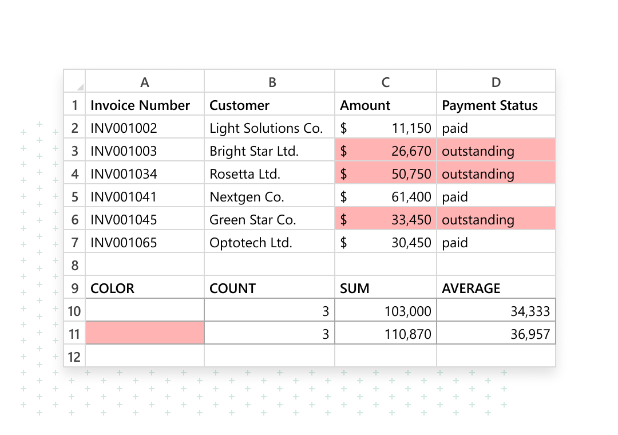The height and width of the screenshot is (435, 618).
Task: Select the SUM value 103,000 cell
Action: click(385, 310)
